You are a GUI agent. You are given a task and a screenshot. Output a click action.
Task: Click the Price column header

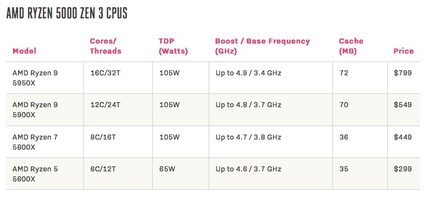(x=403, y=51)
